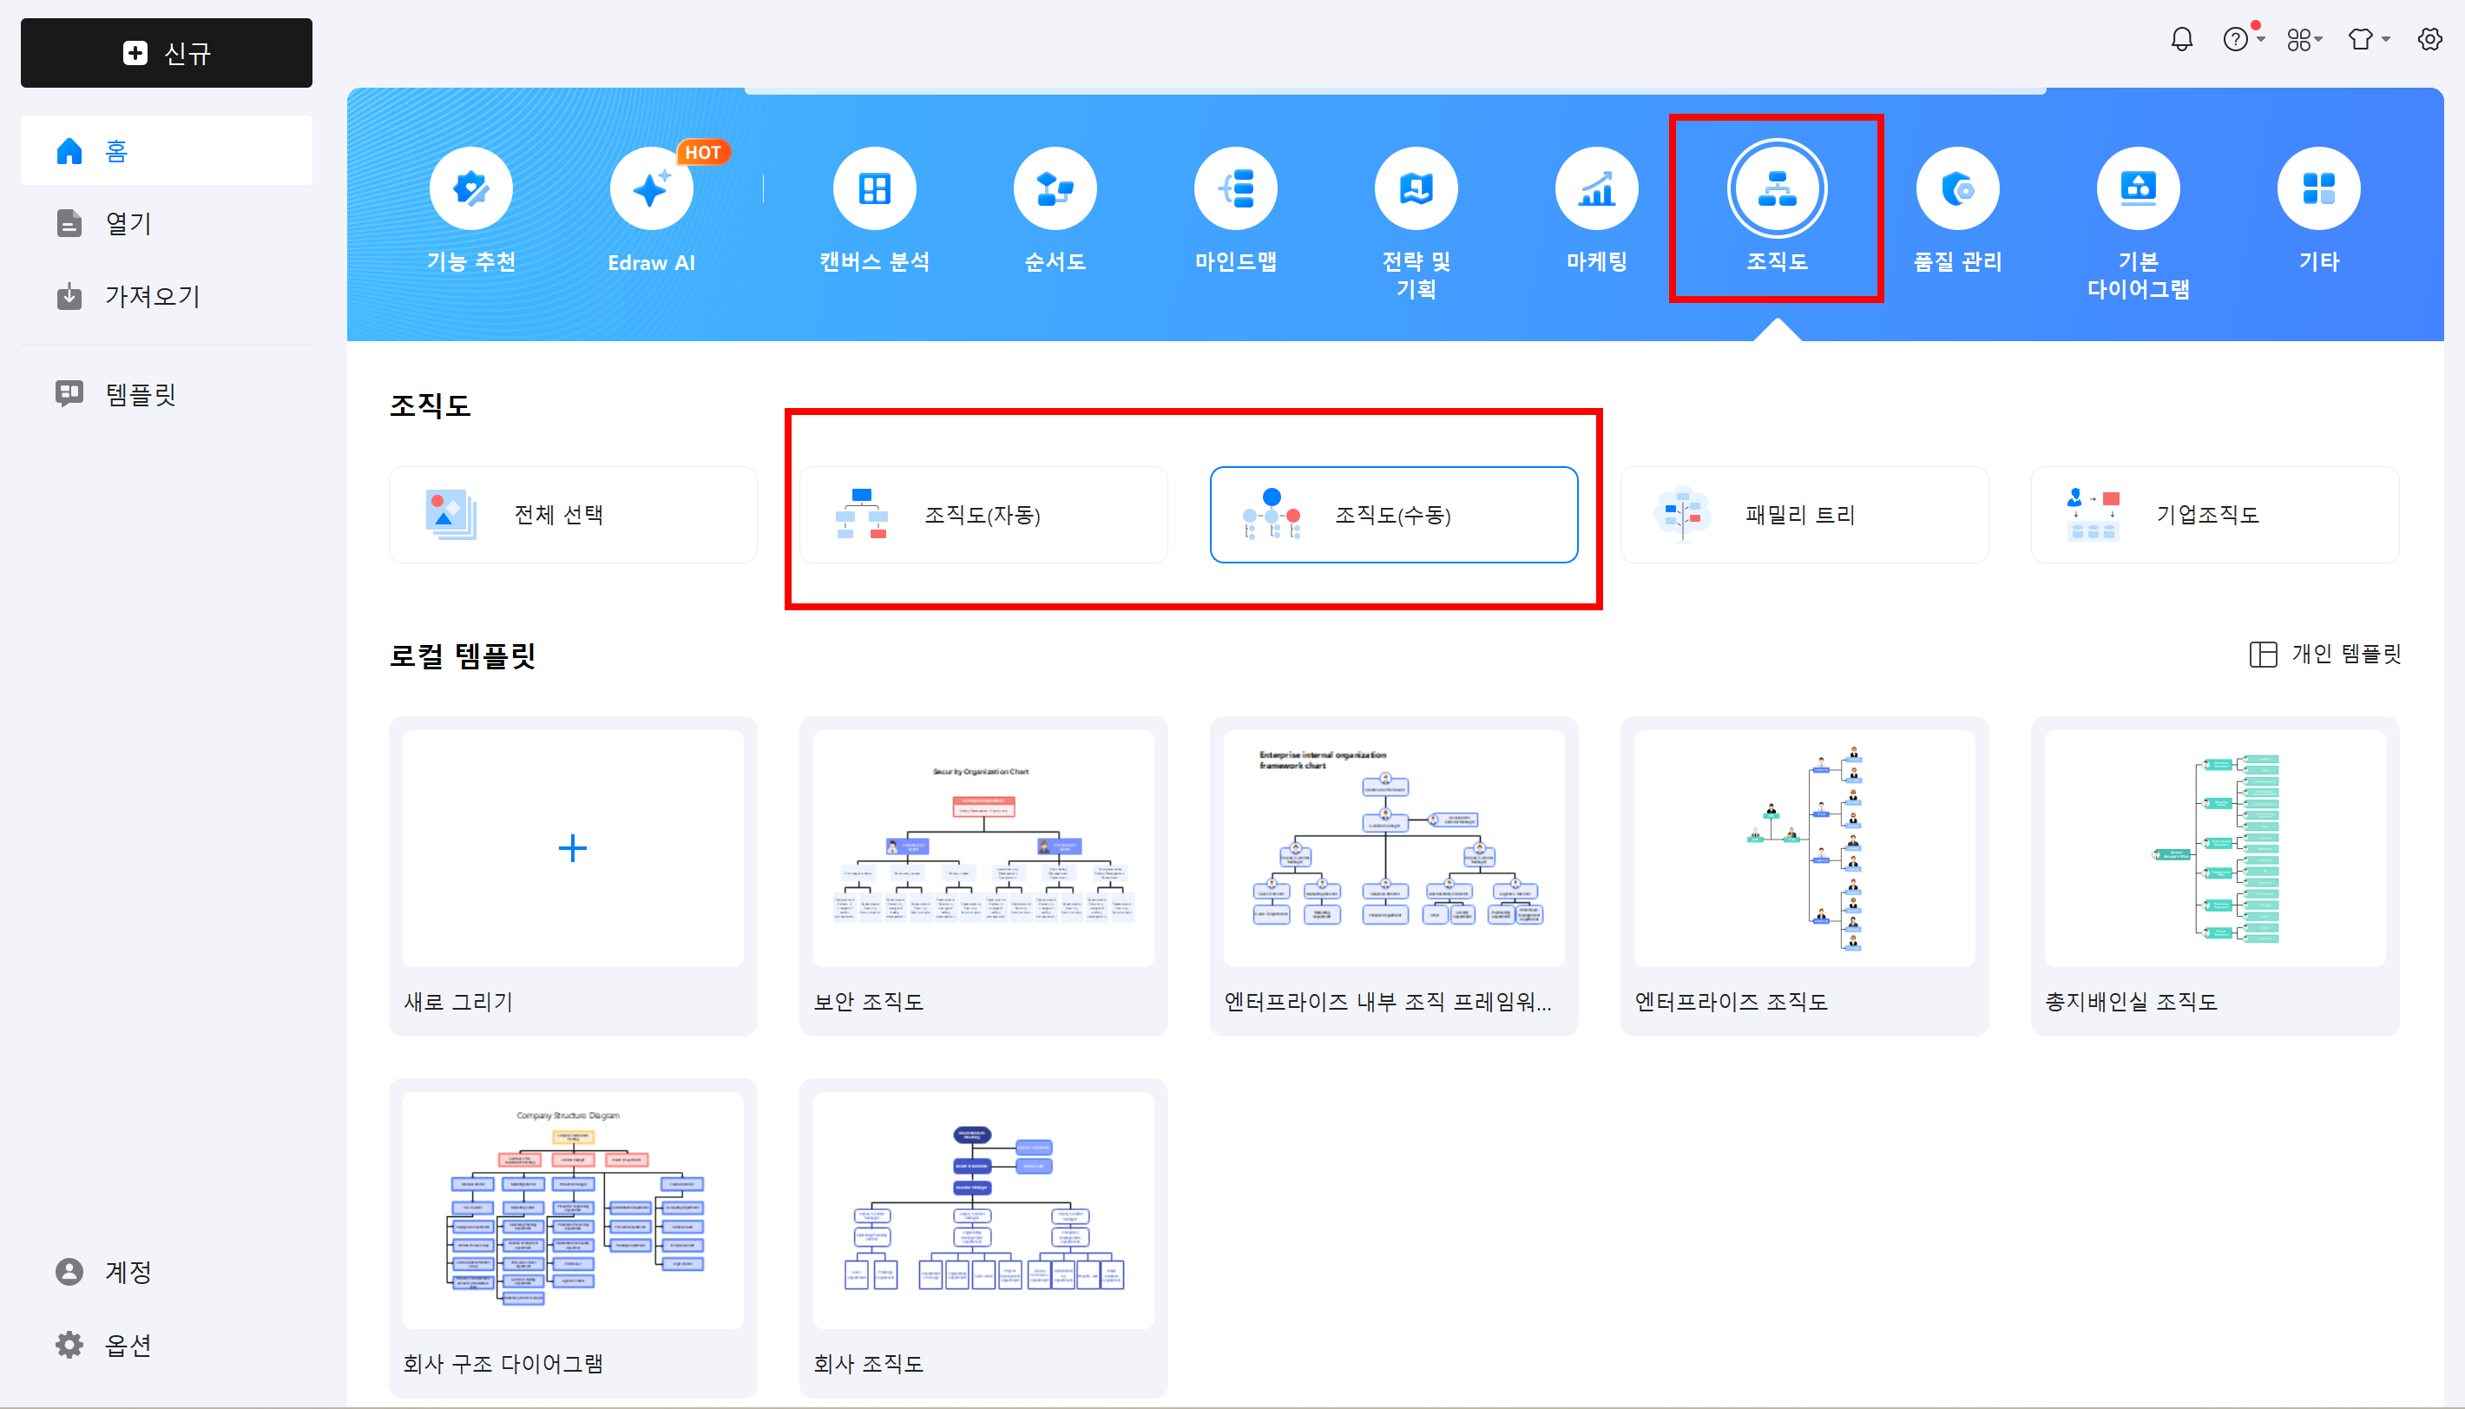Screen dimensions: 2465x1409
Task: Select the 기본 다이어그램 category icon
Action: click(x=2138, y=189)
